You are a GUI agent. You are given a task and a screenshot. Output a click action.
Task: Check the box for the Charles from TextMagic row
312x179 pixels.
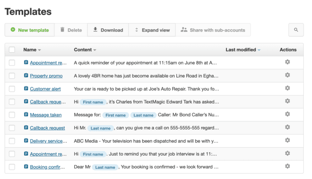tap(12, 102)
